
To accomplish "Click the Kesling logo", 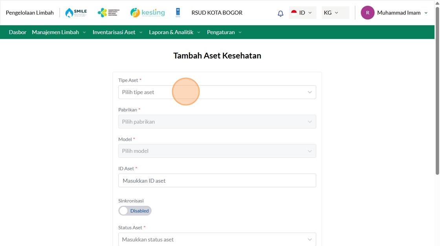I will coord(147,13).
